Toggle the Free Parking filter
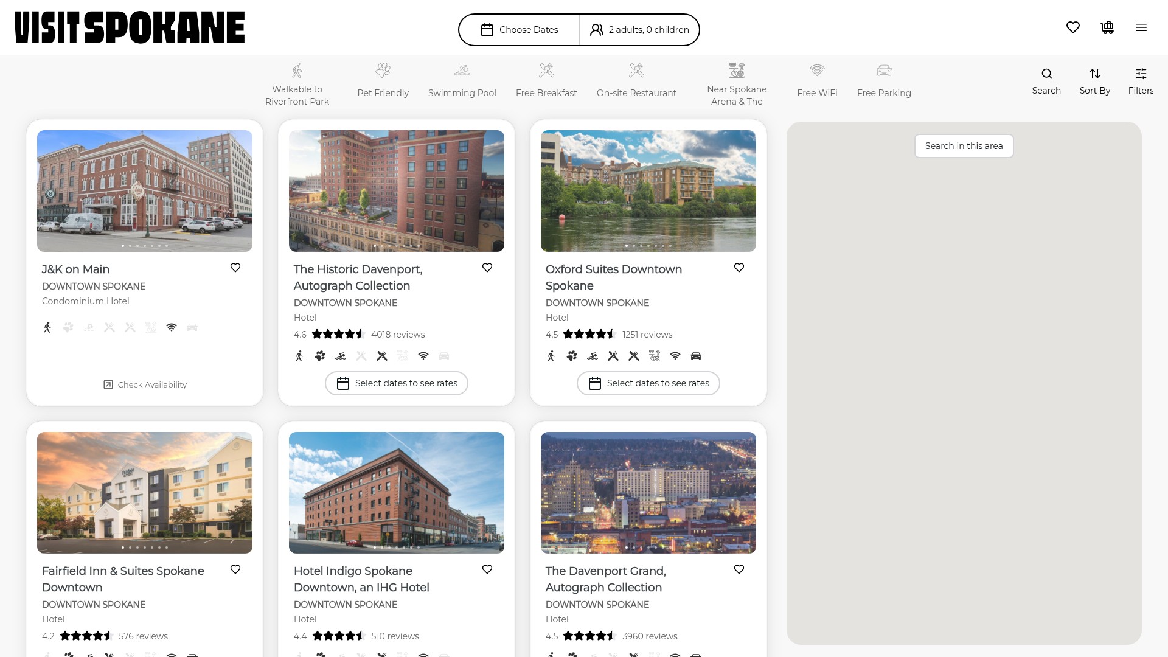1168x657 pixels. pos(884,80)
